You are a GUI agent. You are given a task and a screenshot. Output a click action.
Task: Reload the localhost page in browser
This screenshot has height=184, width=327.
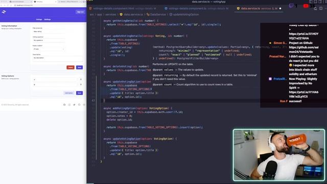[8, 5]
